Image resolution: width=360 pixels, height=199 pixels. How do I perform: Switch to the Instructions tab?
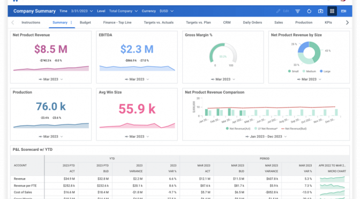click(31, 22)
